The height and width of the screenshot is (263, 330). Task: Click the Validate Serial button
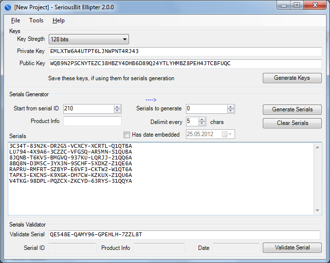pyautogui.click(x=292, y=247)
